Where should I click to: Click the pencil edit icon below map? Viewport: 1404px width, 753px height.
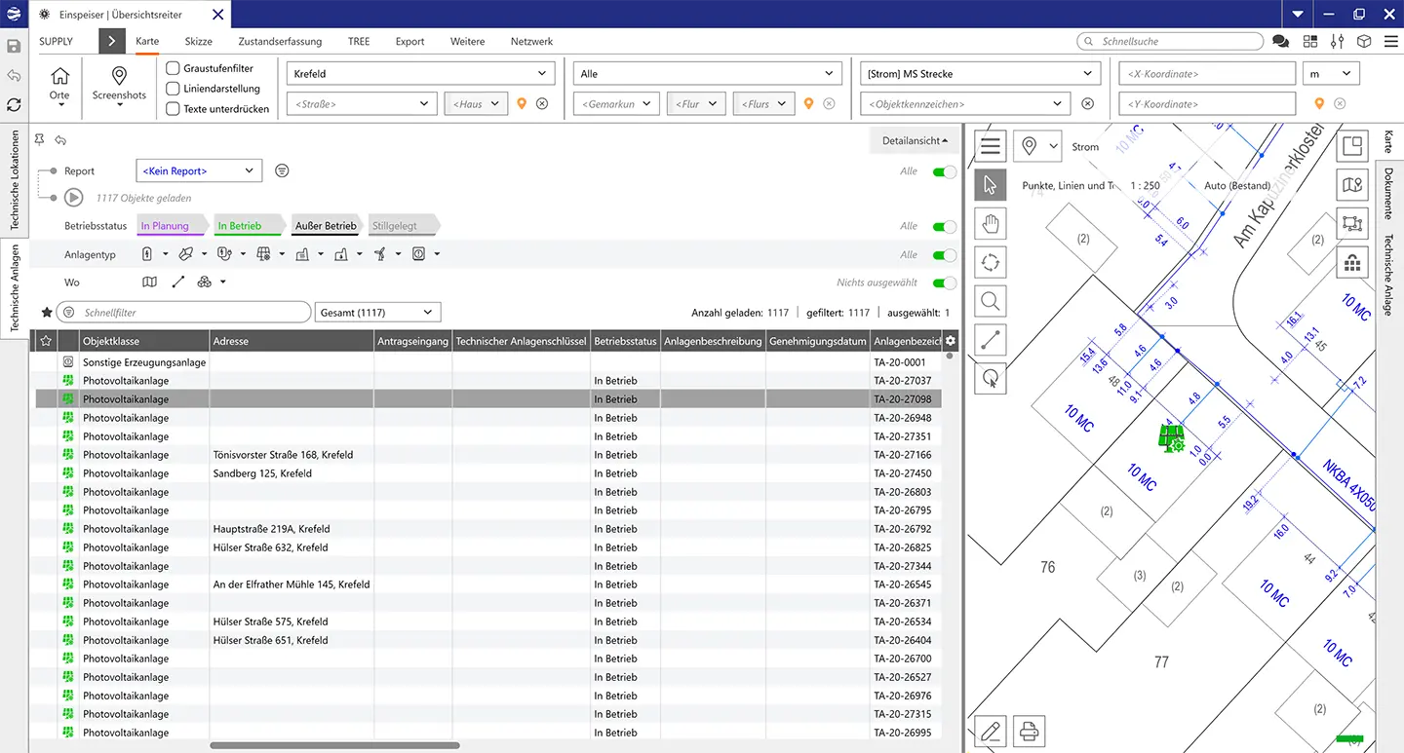(991, 730)
